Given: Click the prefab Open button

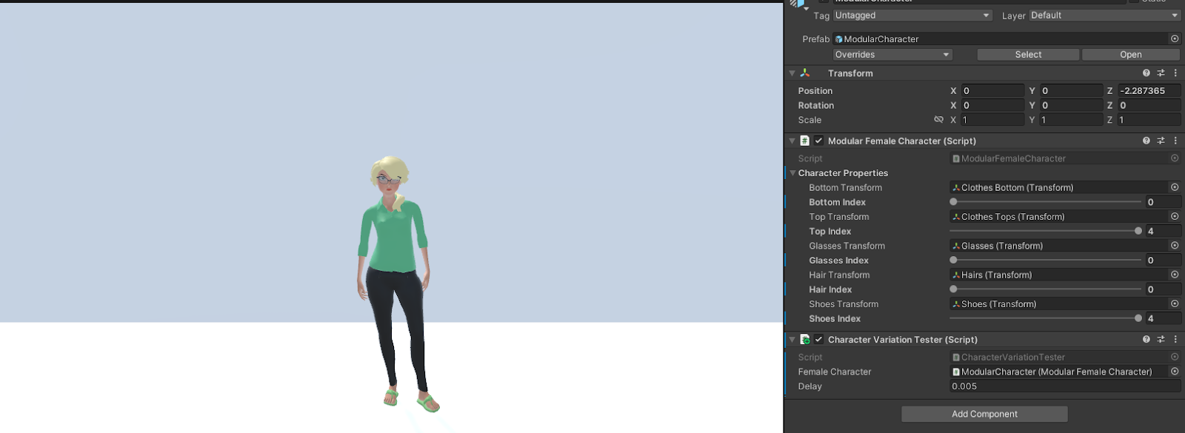Looking at the screenshot, I should click(x=1130, y=55).
